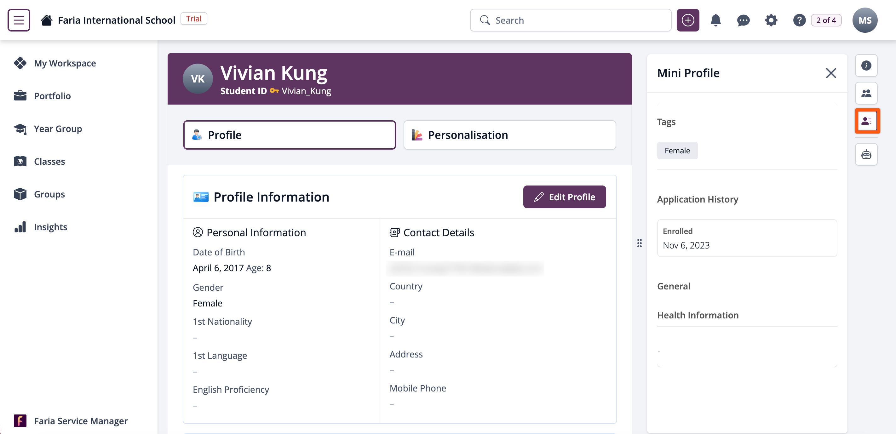Toggle the Mini Profile card icon
Screen dimensions: 896x434
click(x=867, y=121)
